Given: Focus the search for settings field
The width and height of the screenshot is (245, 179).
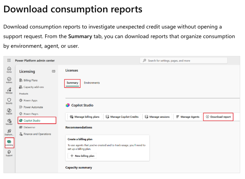Looking at the screenshot, I should [184, 60].
